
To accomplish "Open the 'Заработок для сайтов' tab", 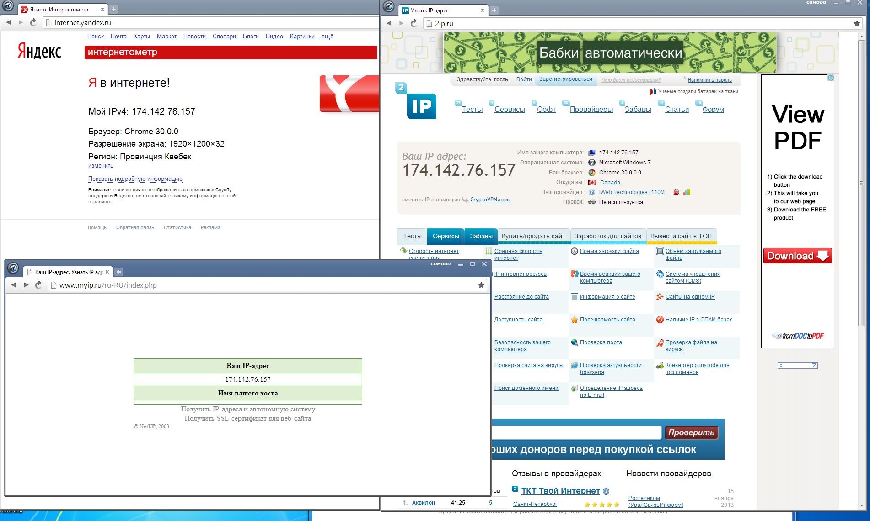I will click(608, 236).
